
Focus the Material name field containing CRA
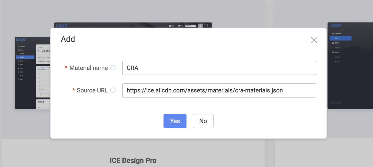(x=219, y=68)
